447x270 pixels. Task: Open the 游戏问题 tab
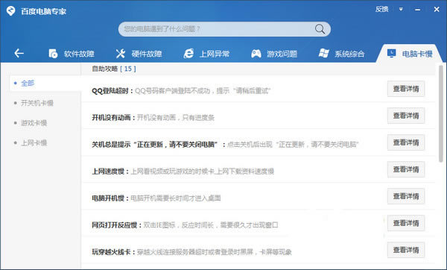[274, 54]
